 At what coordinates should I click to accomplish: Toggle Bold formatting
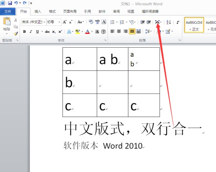point(24,32)
